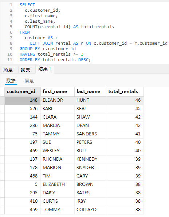This screenshot has height=217, width=169.
Task: Sort by customer_id column header
Action: [23, 91]
